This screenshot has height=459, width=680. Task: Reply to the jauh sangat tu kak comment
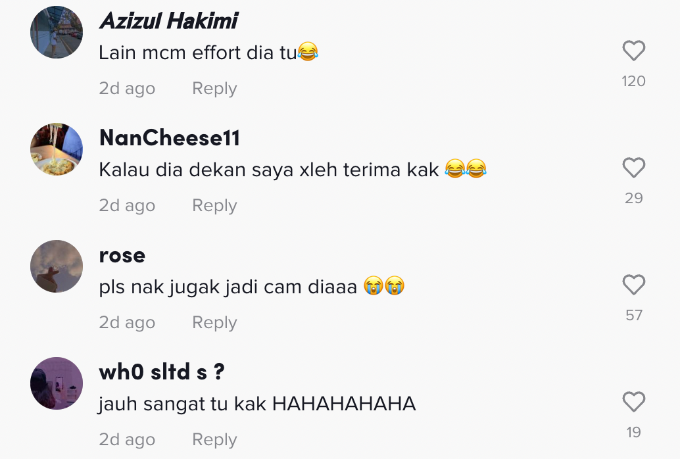(x=214, y=439)
